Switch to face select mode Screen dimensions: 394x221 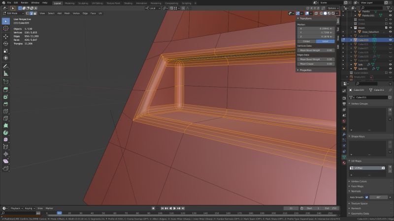tap(35, 13)
